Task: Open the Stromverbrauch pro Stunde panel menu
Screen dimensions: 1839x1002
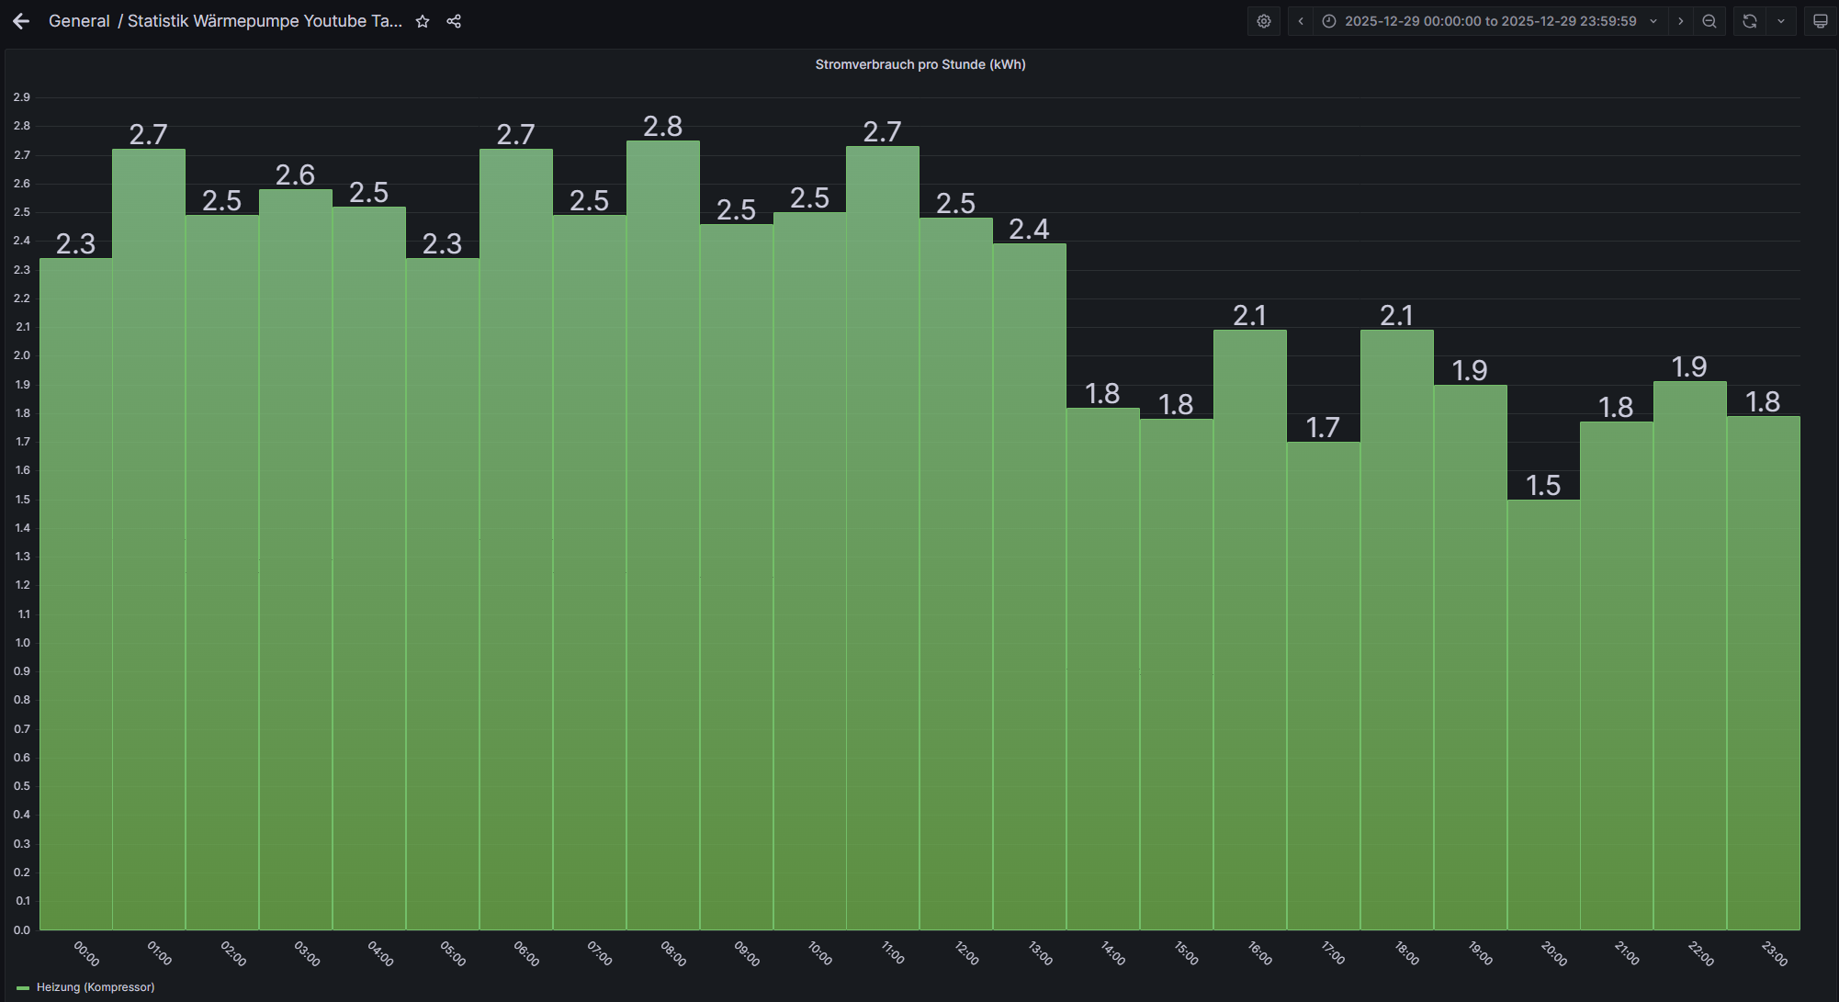Action: (919, 64)
